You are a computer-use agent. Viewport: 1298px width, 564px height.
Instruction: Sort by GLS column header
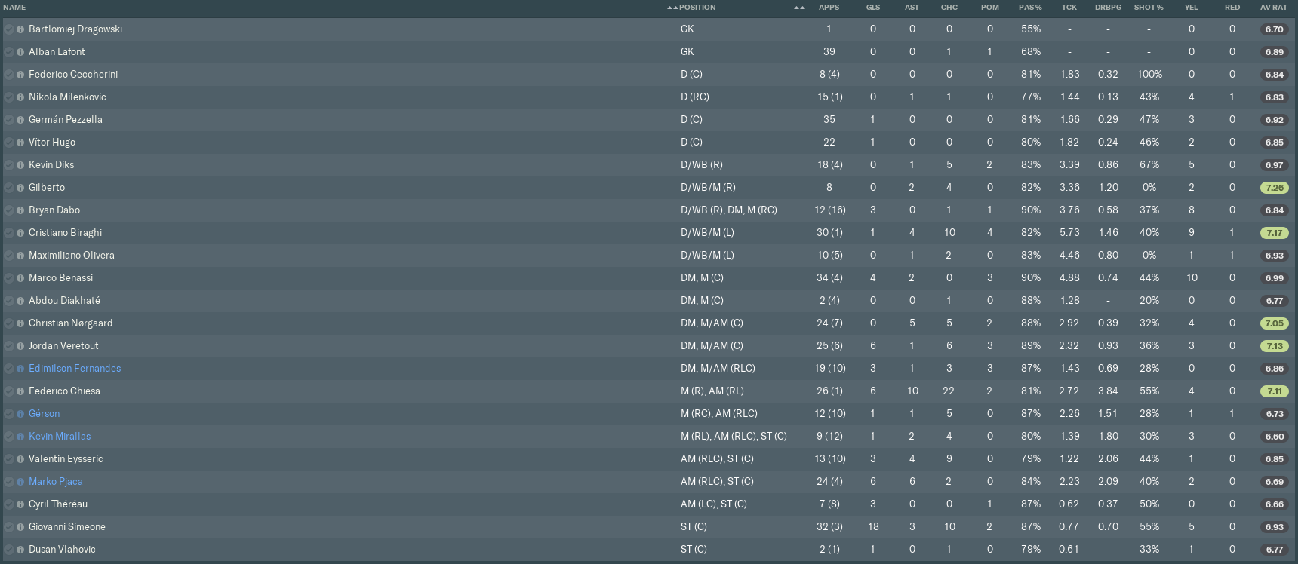873,8
